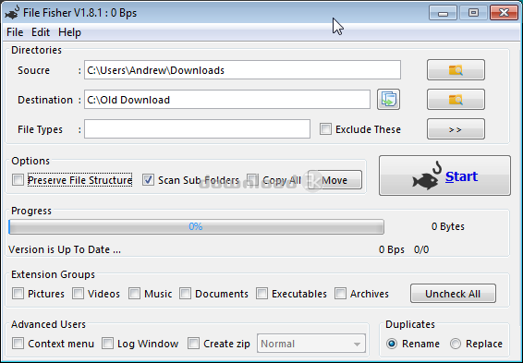The image size is (523, 363).
Task: Open the Normal compression dropdown
Action: click(x=311, y=344)
